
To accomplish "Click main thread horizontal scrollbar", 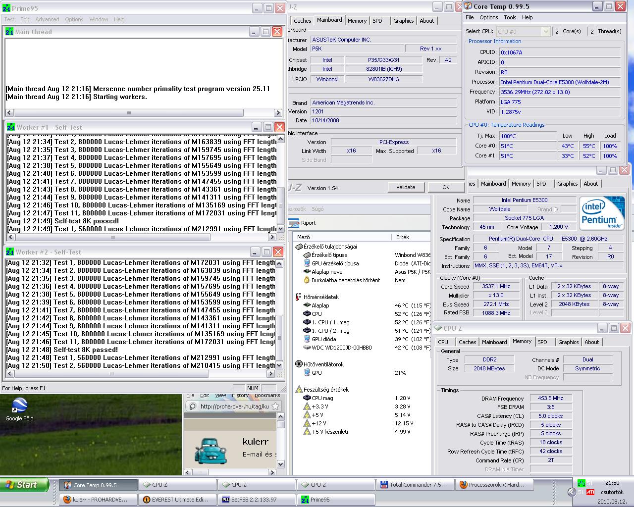I will pyautogui.click(x=143, y=113).
